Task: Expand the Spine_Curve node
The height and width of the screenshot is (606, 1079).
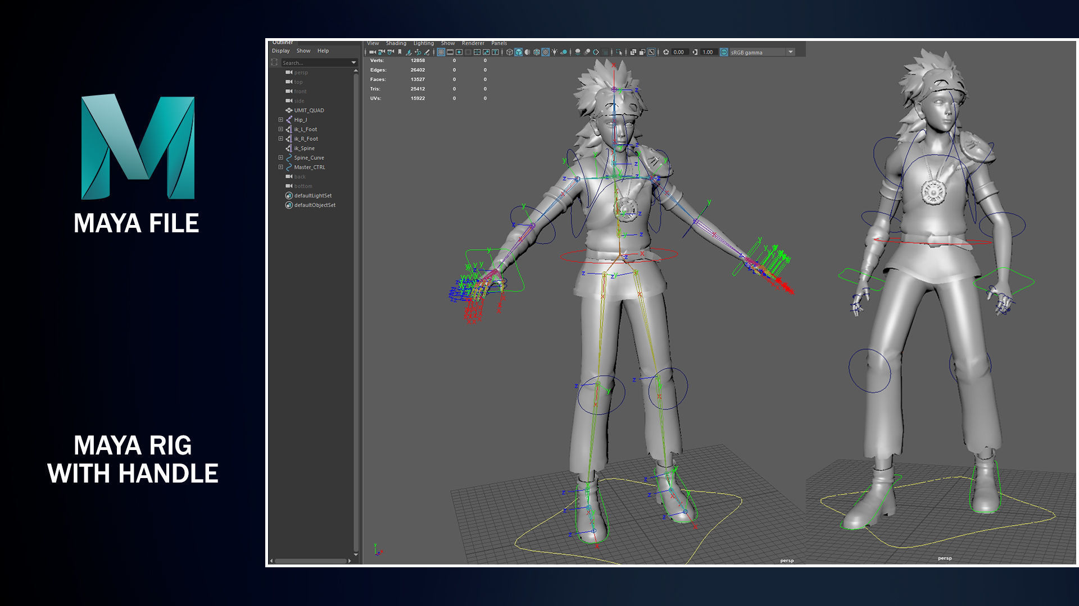Action: tap(280, 158)
